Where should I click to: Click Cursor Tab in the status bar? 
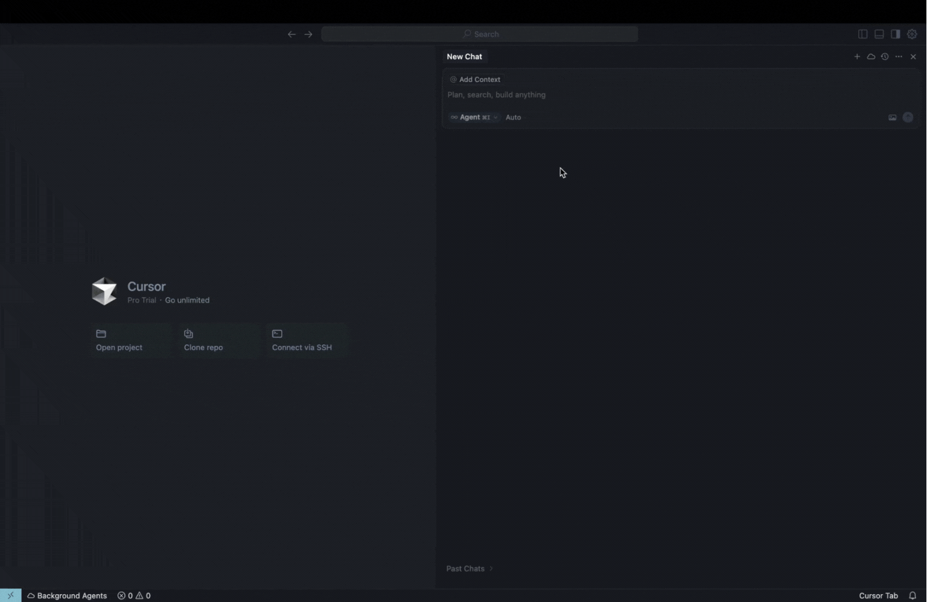[878, 596]
